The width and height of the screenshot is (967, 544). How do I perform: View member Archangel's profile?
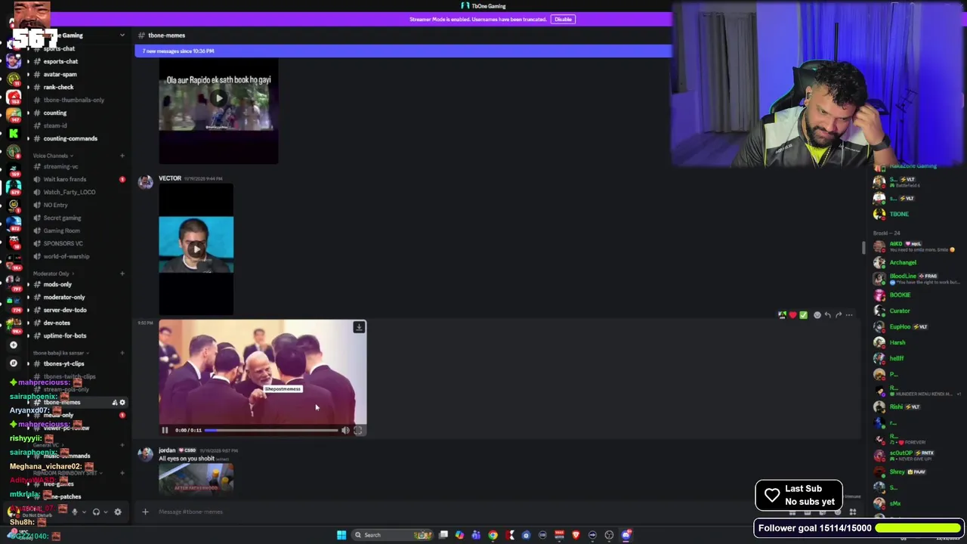(903, 262)
